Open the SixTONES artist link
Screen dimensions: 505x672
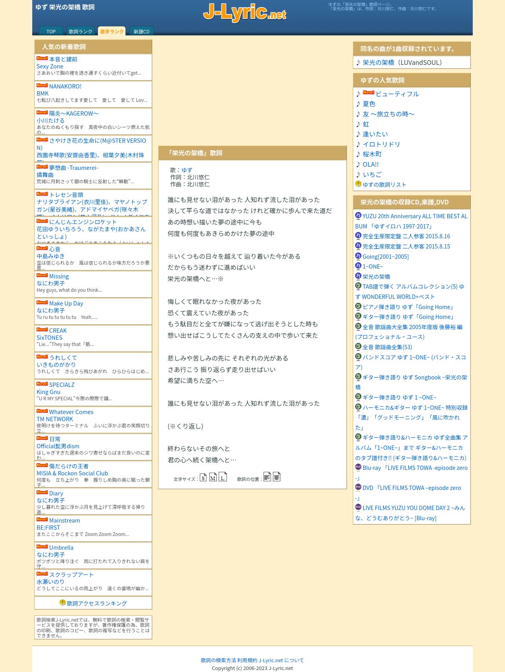point(50,338)
